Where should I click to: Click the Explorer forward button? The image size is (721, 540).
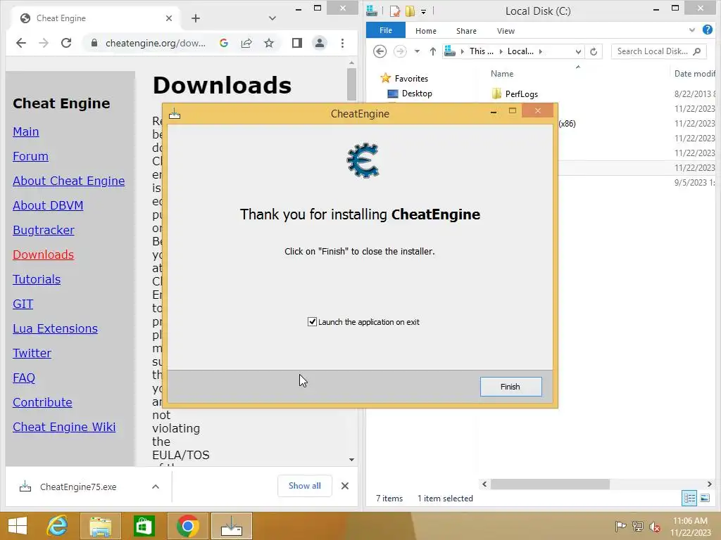(x=400, y=51)
